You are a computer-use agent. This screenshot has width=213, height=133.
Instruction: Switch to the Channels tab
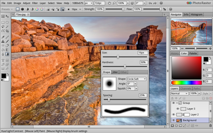pyautogui.click(x=186, y=88)
